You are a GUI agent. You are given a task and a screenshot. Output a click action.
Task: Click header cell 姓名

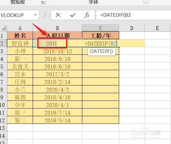[20, 36]
